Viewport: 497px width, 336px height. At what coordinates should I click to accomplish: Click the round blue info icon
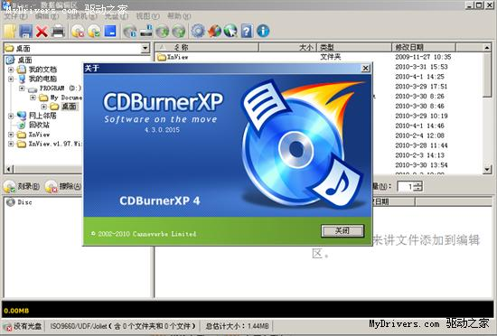[263, 31]
